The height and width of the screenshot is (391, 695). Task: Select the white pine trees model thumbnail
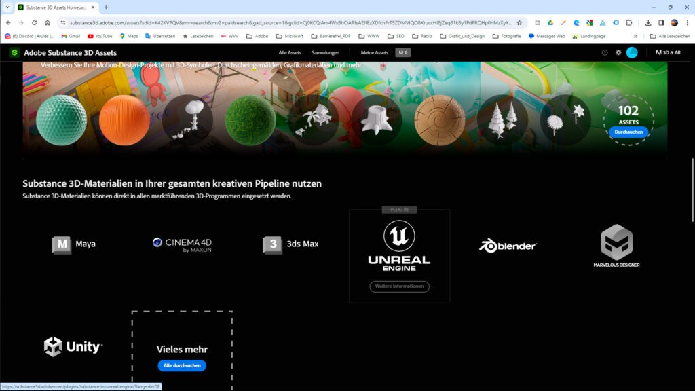point(503,120)
